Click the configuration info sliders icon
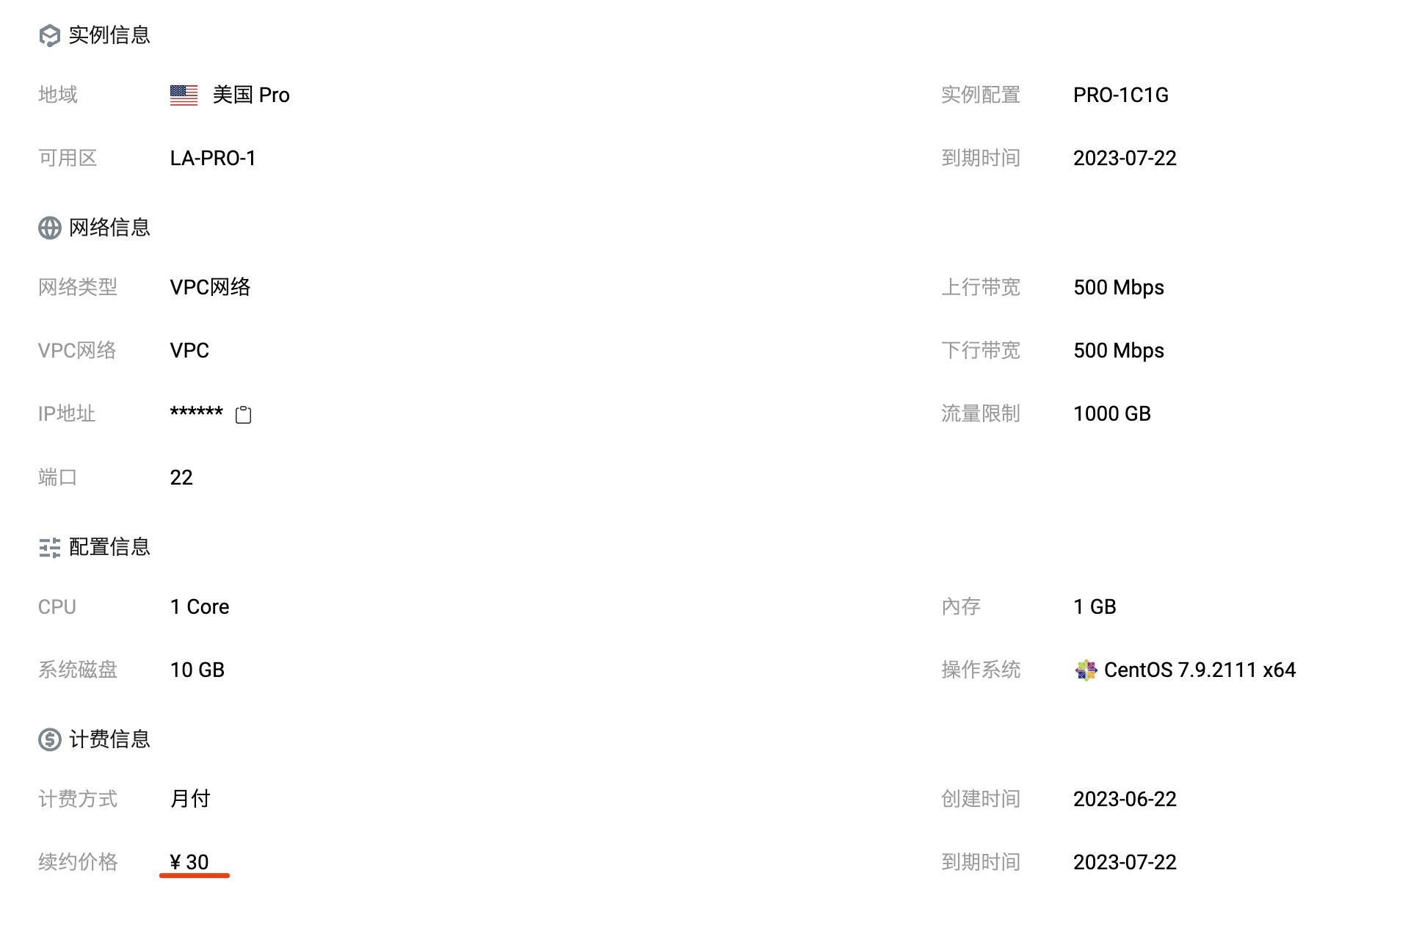The height and width of the screenshot is (931, 1408). 49,548
